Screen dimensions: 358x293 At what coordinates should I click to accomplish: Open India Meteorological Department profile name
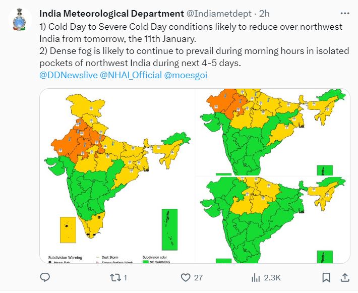click(111, 13)
